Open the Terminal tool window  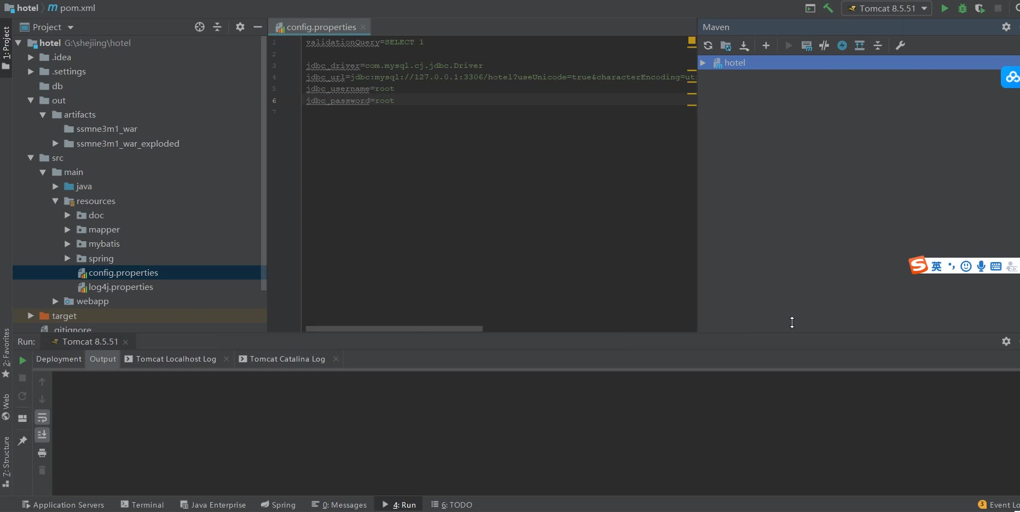(142, 504)
